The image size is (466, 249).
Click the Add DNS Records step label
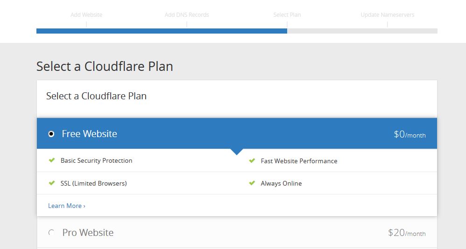click(187, 15)
